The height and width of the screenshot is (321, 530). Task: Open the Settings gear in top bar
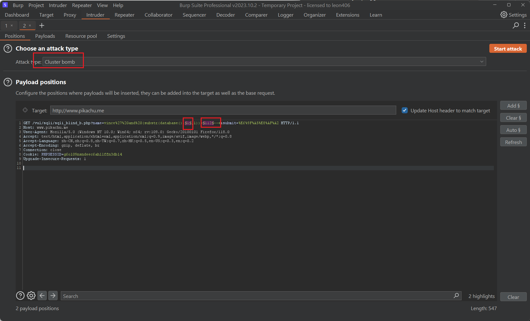513,15
